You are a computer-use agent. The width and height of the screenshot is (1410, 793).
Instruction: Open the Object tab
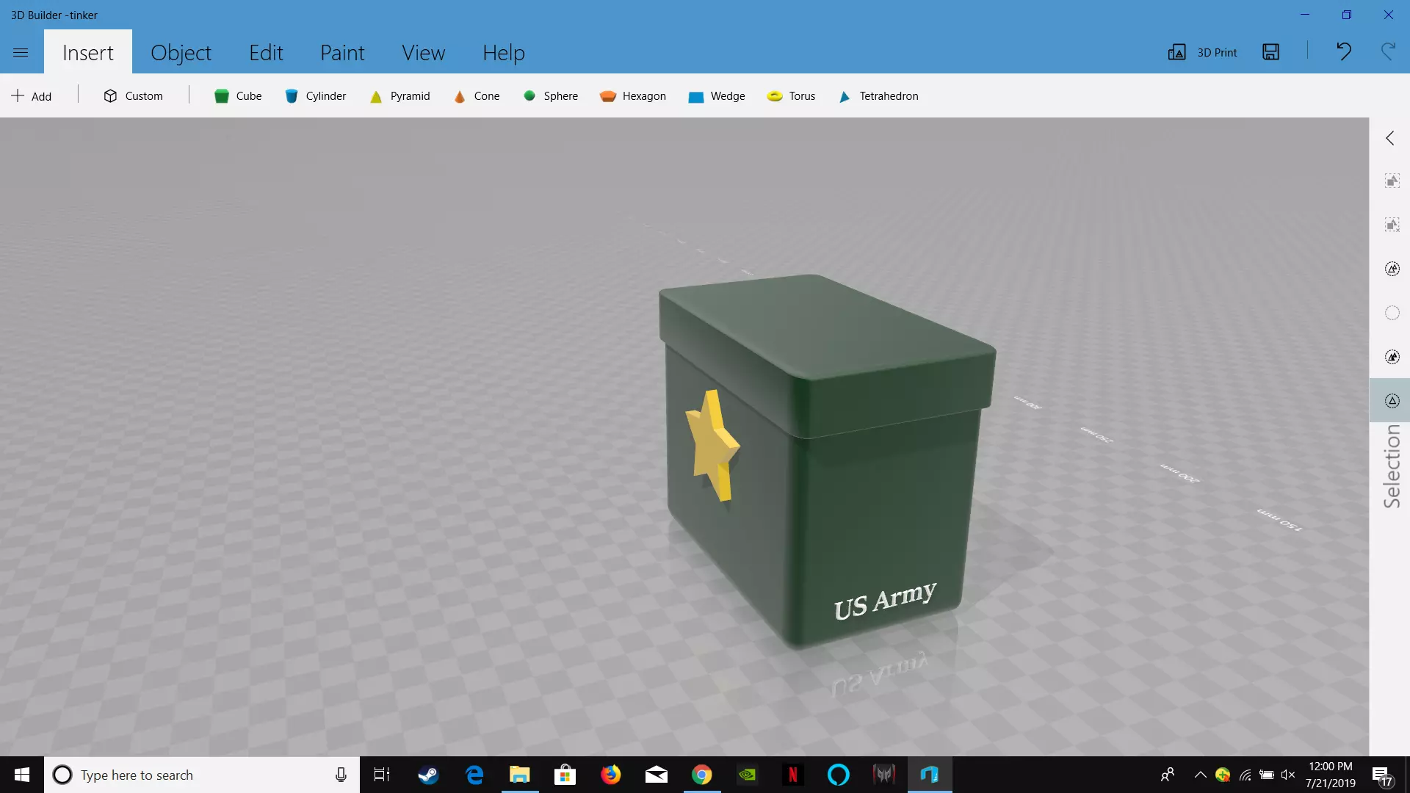(181, 52)
